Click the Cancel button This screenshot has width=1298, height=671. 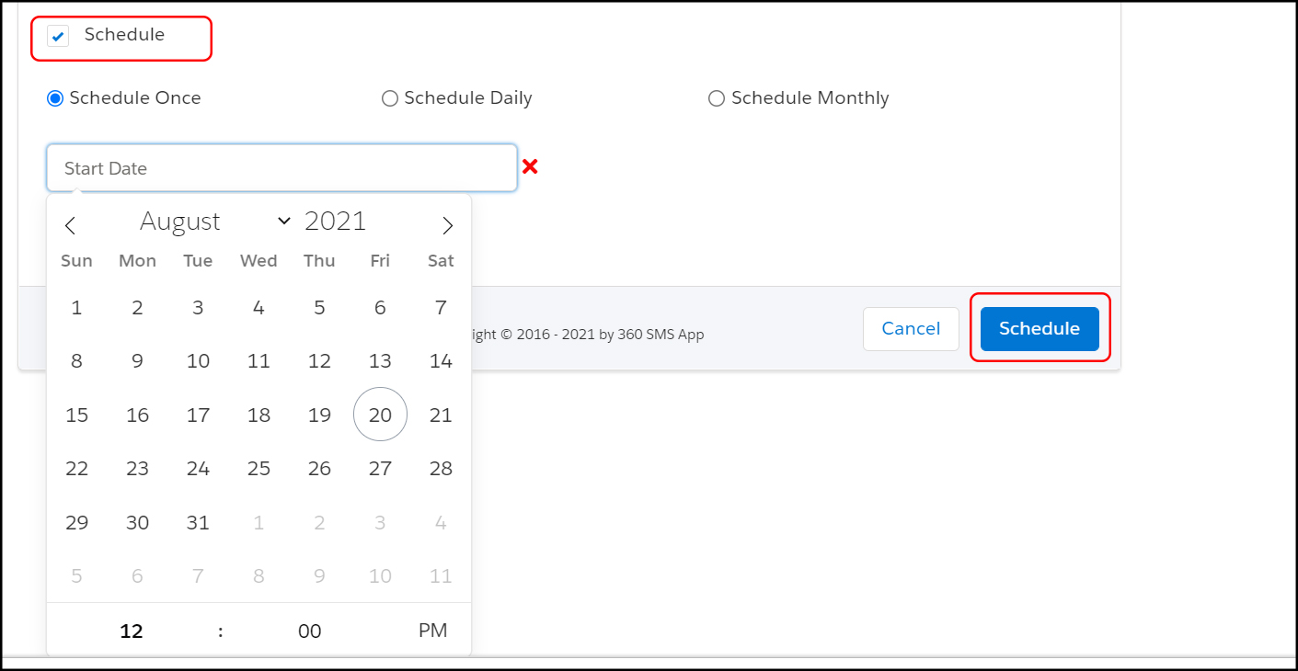tap(911, 329)
